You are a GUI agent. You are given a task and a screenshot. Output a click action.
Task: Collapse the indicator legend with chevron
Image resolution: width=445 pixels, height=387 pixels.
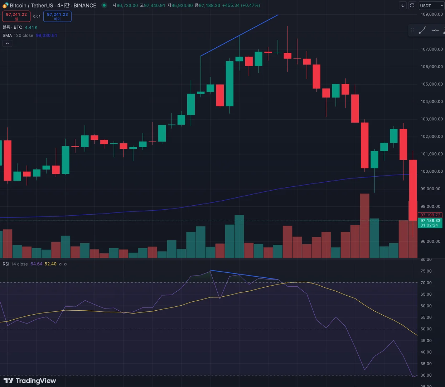point(7,43)
